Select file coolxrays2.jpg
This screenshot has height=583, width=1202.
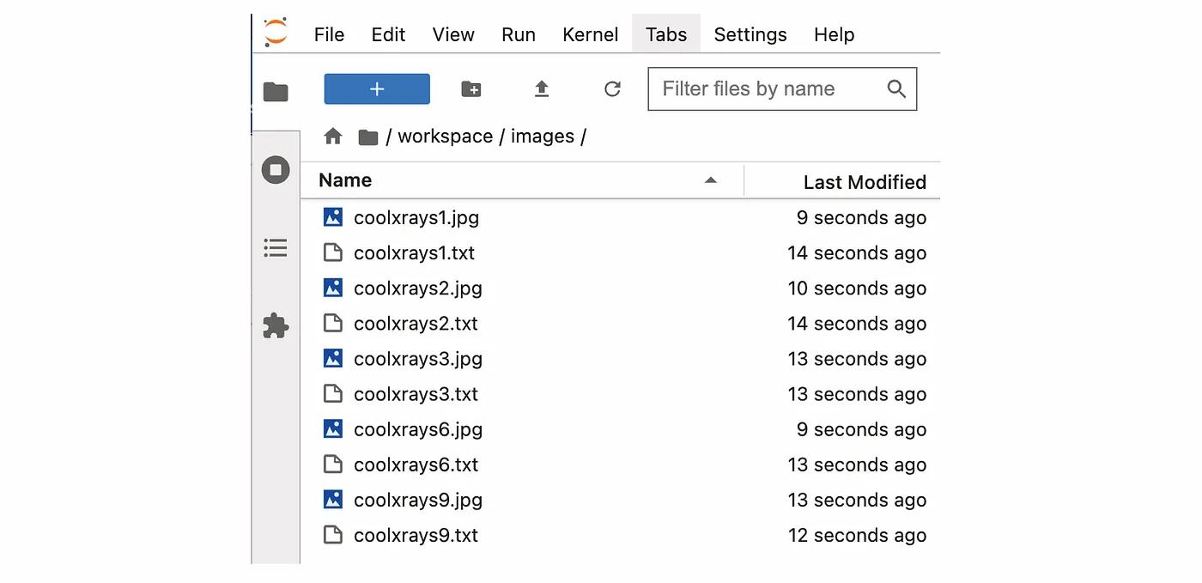click(621, 288)
